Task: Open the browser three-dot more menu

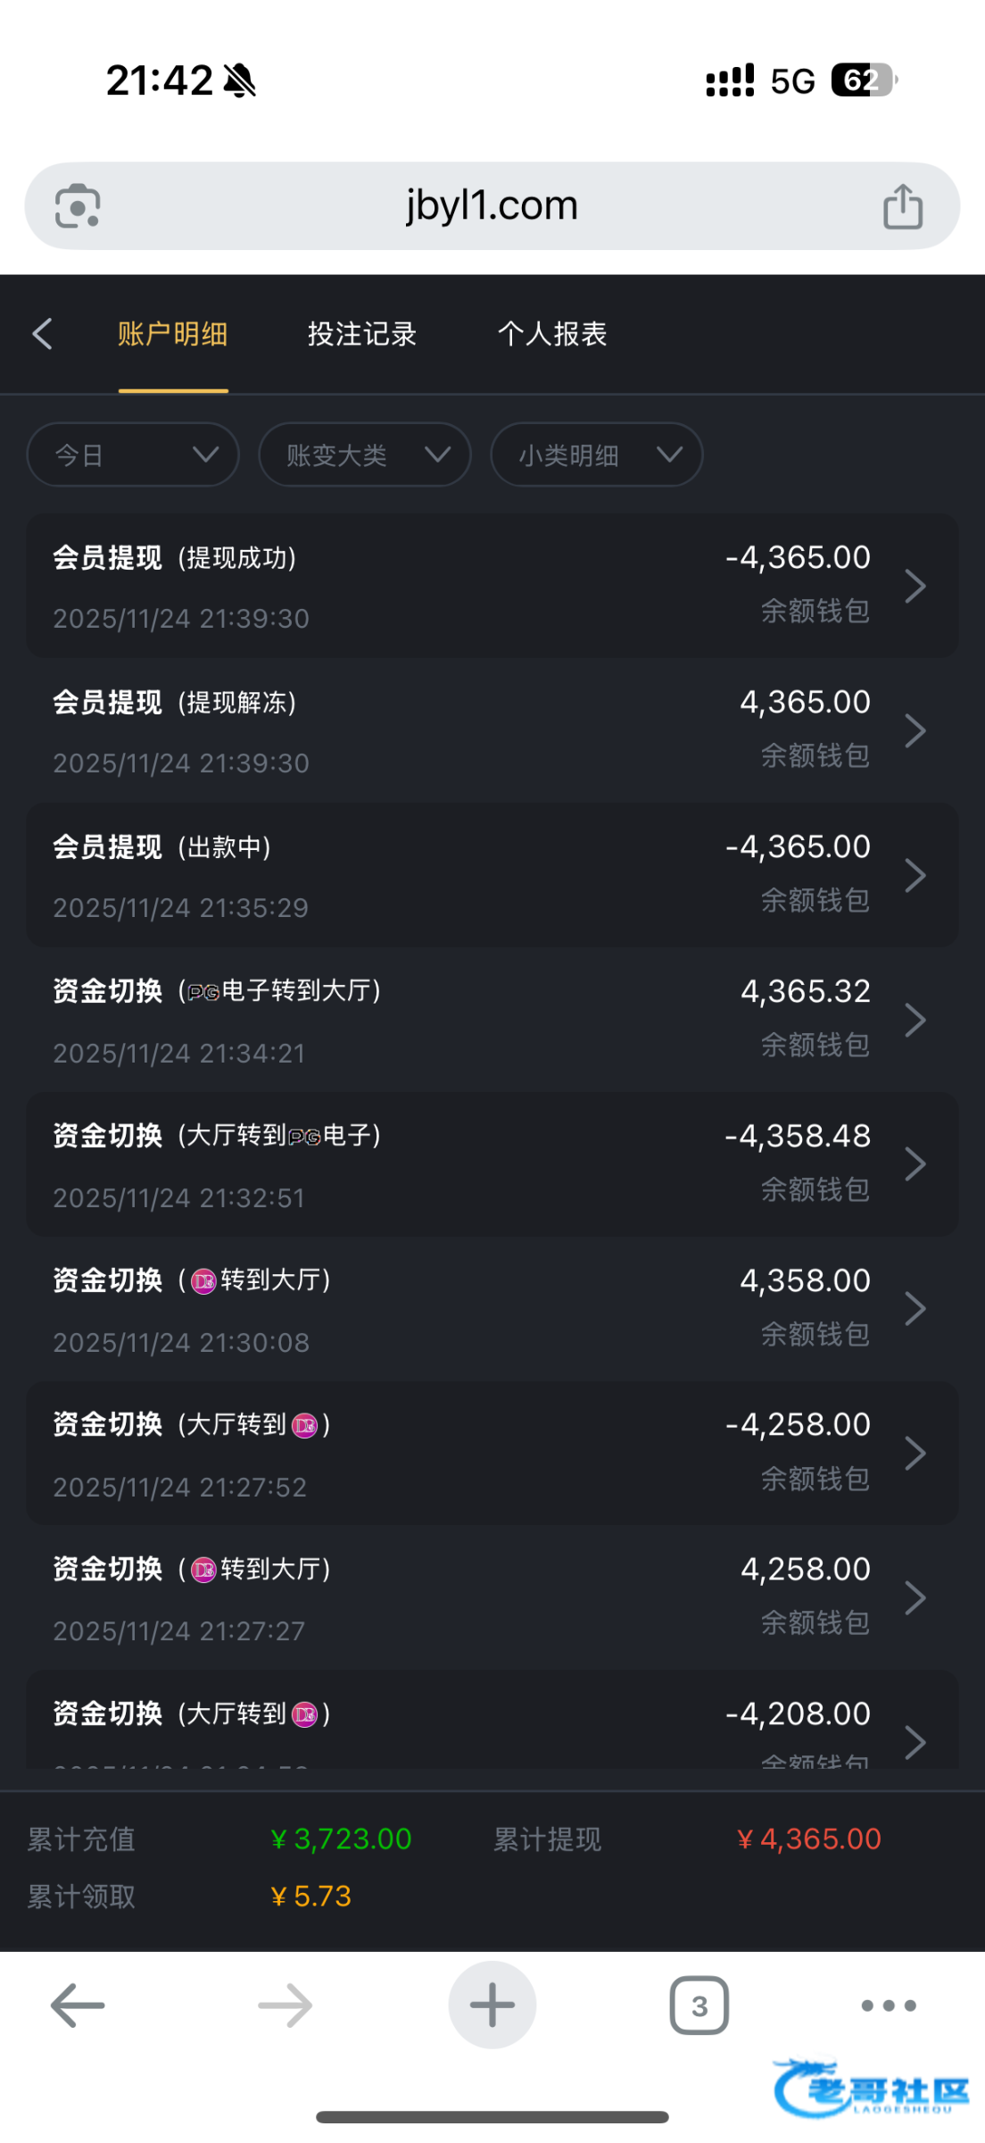Action: pos(889,2005)
